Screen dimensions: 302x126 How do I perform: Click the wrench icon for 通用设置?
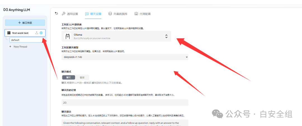point(63,14)
